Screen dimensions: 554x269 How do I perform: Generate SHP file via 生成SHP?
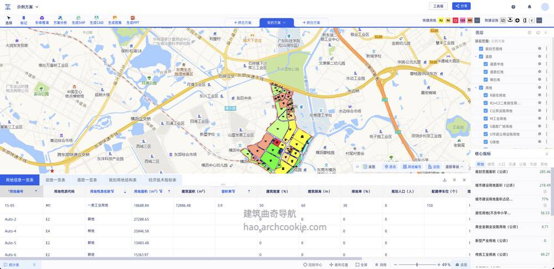tap(79, 20)
